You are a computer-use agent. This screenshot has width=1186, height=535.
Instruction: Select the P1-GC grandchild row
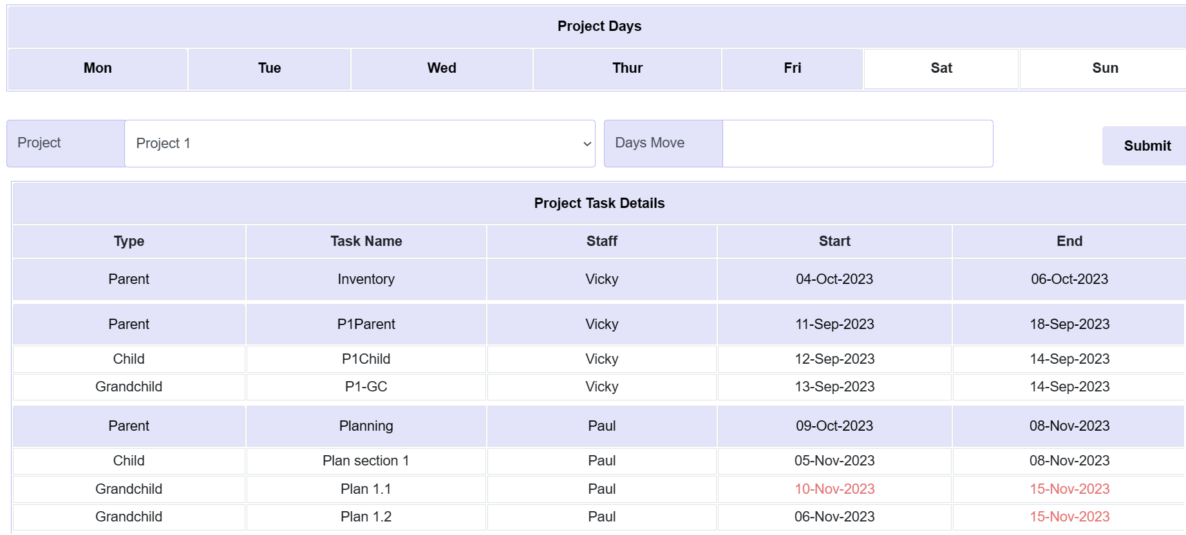click(x=366, y=386)
